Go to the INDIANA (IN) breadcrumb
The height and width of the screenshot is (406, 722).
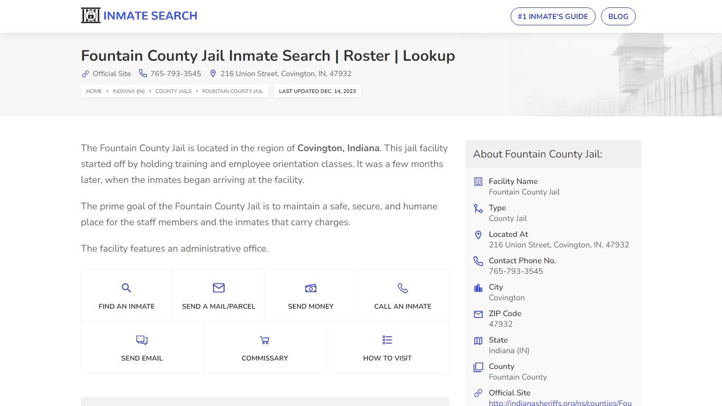128,91
